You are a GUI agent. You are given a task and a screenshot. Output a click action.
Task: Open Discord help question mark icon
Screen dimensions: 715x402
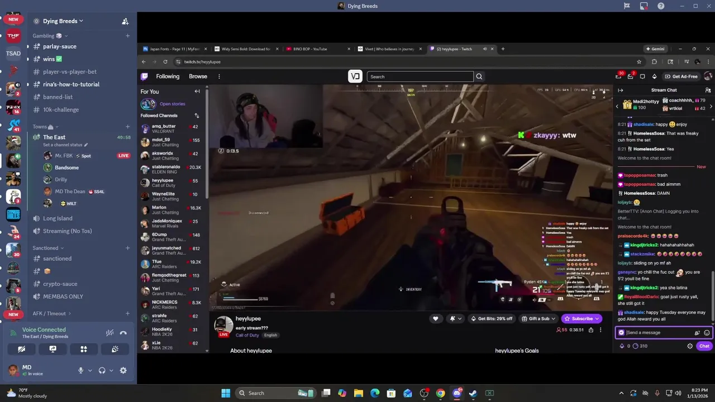[661, 6]
